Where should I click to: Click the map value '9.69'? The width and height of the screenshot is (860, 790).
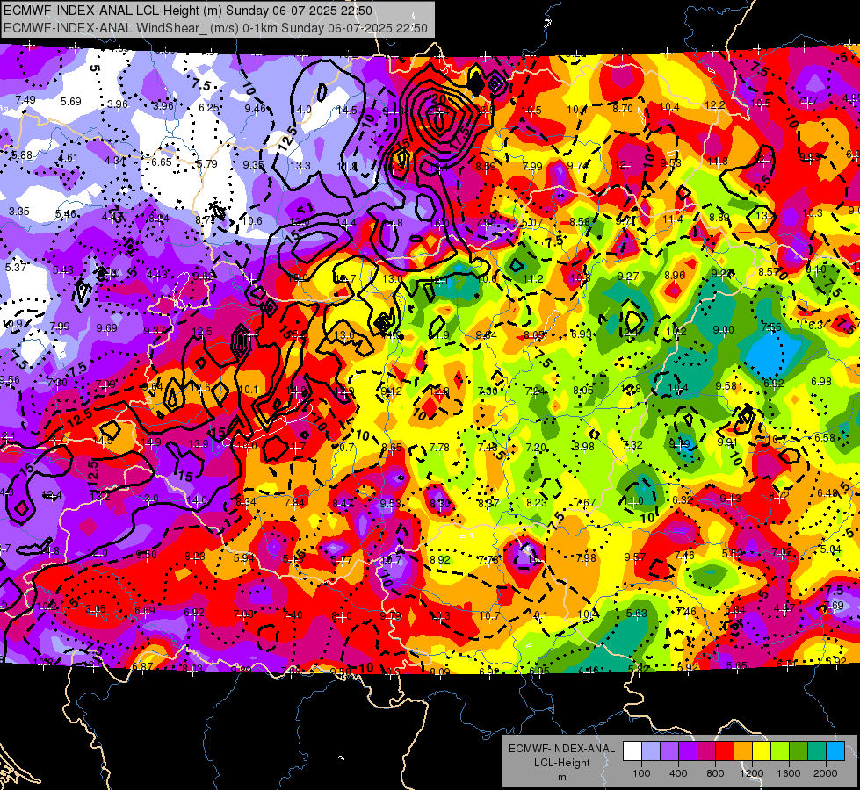click(107, 327)
